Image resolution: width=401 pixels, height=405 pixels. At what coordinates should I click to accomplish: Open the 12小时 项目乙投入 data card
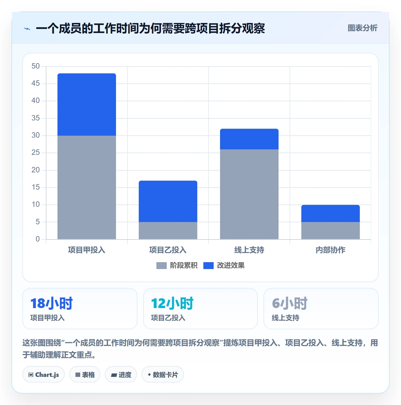[x=200, y=309]
